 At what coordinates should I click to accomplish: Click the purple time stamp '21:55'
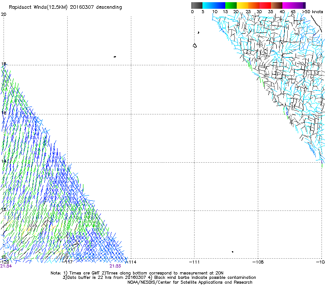(115, 266)
